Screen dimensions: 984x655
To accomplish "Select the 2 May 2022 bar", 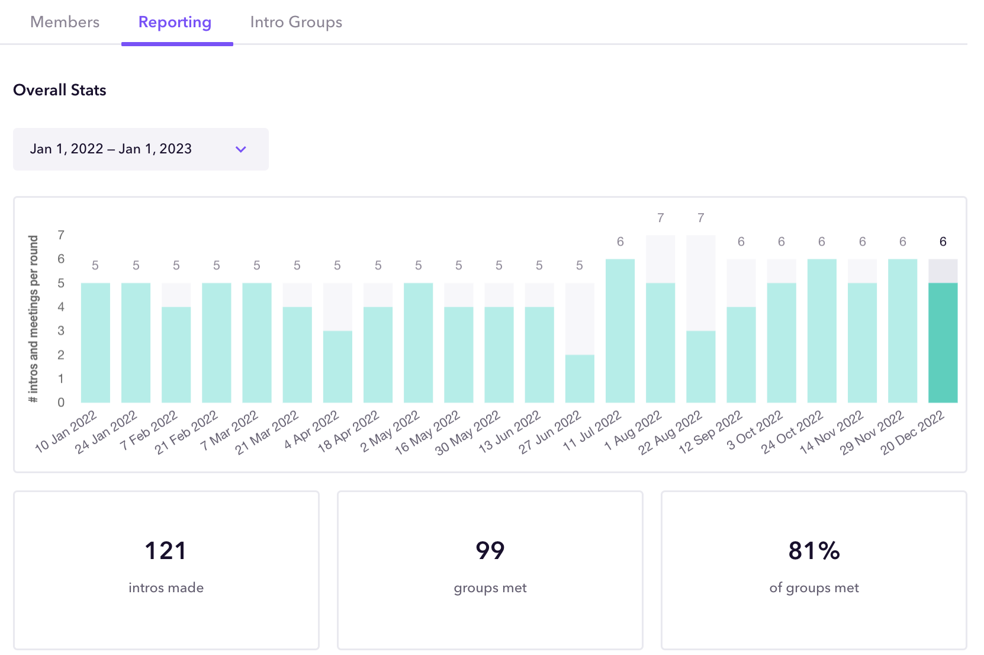I will [x=418, y=343].
